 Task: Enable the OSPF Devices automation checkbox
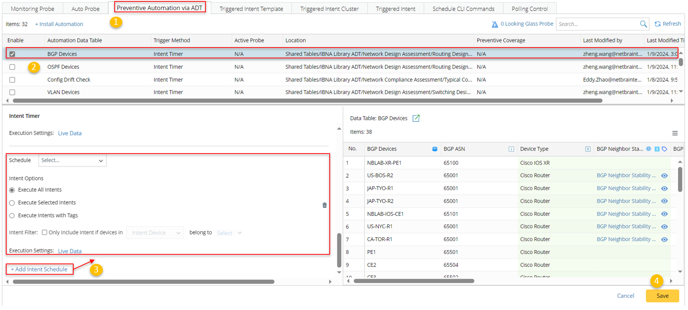click(12, 67)
